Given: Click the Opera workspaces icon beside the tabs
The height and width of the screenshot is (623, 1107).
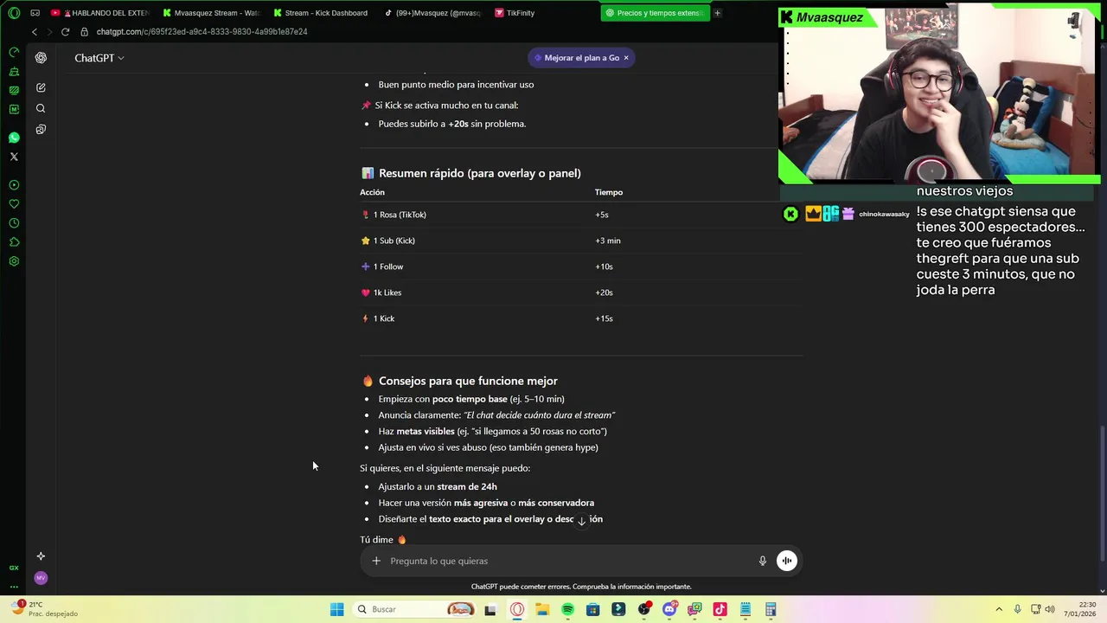Looking at the screenshot, I should [35, 13].
